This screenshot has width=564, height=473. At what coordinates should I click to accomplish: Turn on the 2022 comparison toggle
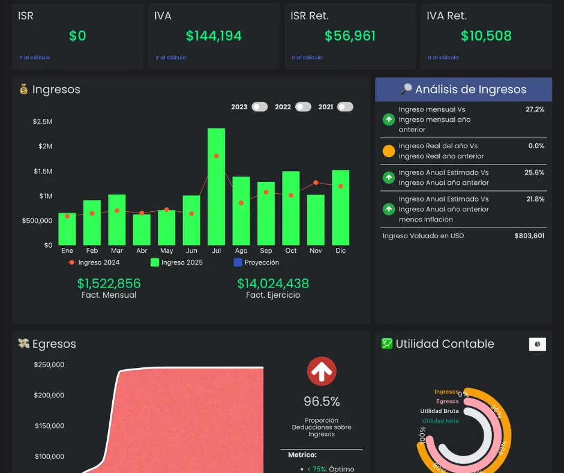[x=303, y=107]
